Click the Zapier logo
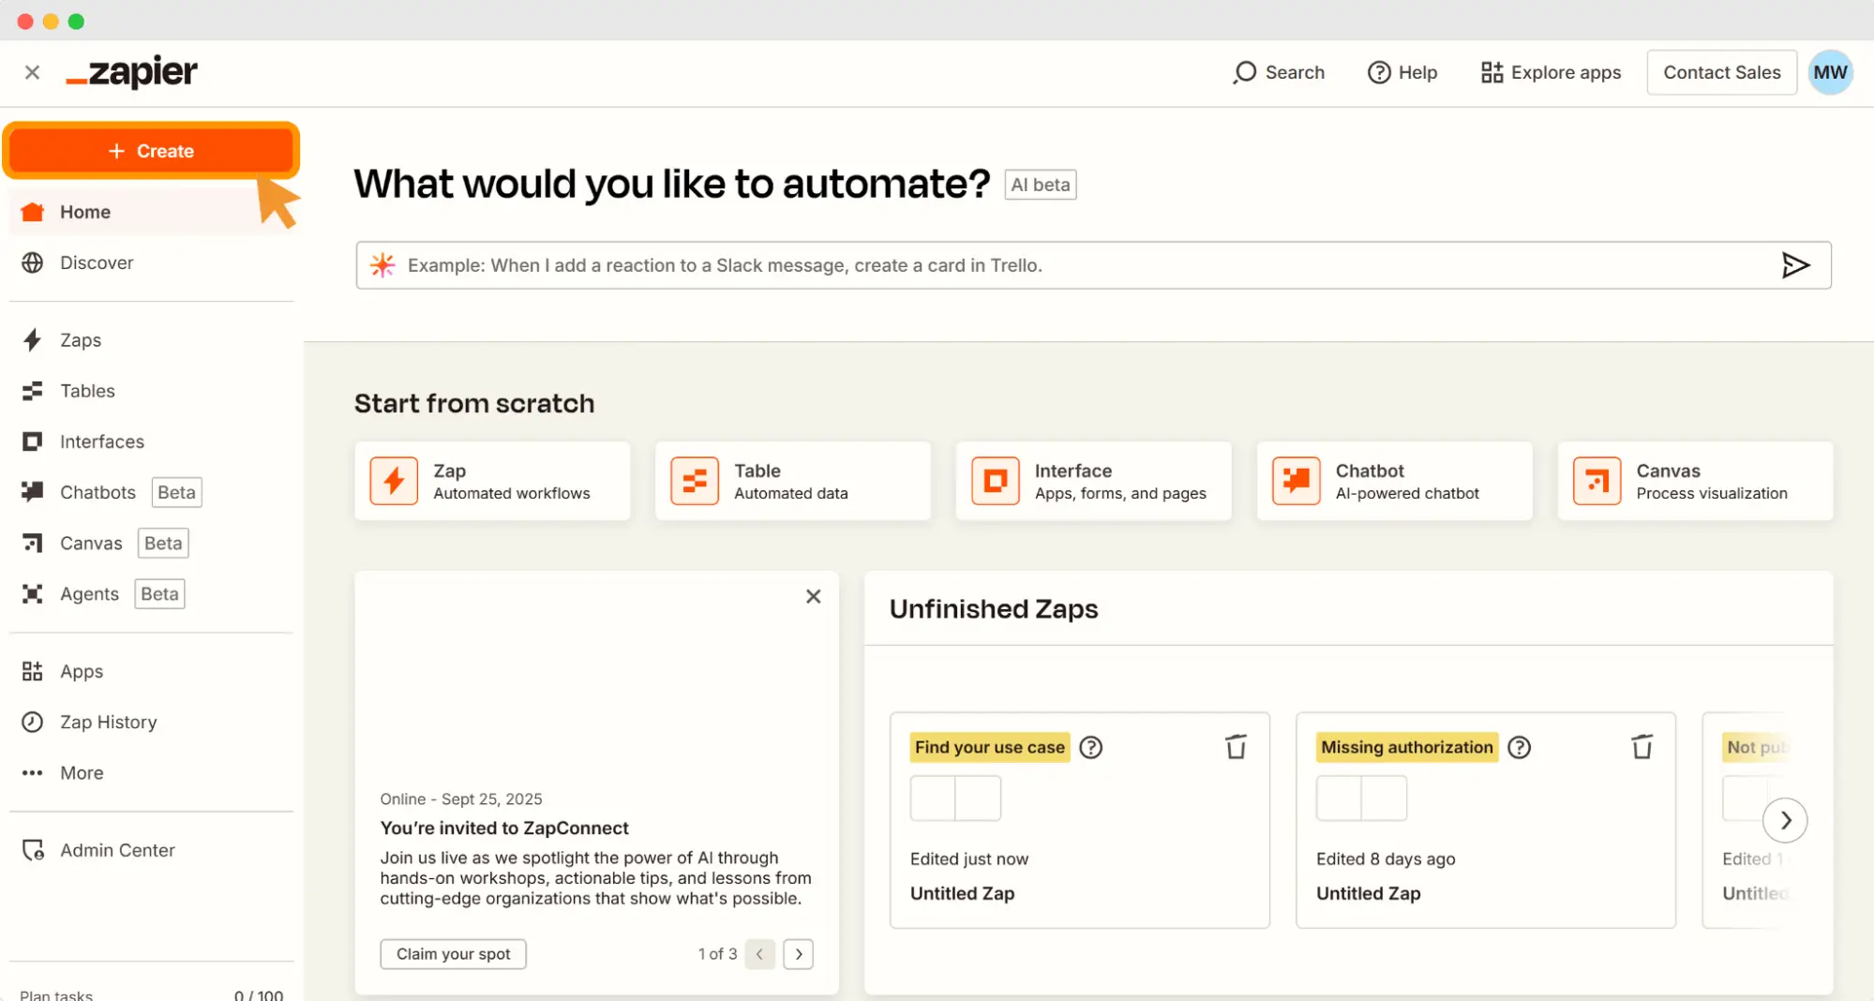This screenshot has width=1874, height=1001. [131, 72]
